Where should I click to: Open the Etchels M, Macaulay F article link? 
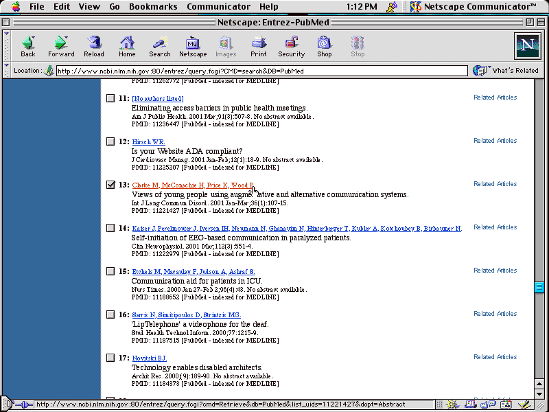coord(194,272)
